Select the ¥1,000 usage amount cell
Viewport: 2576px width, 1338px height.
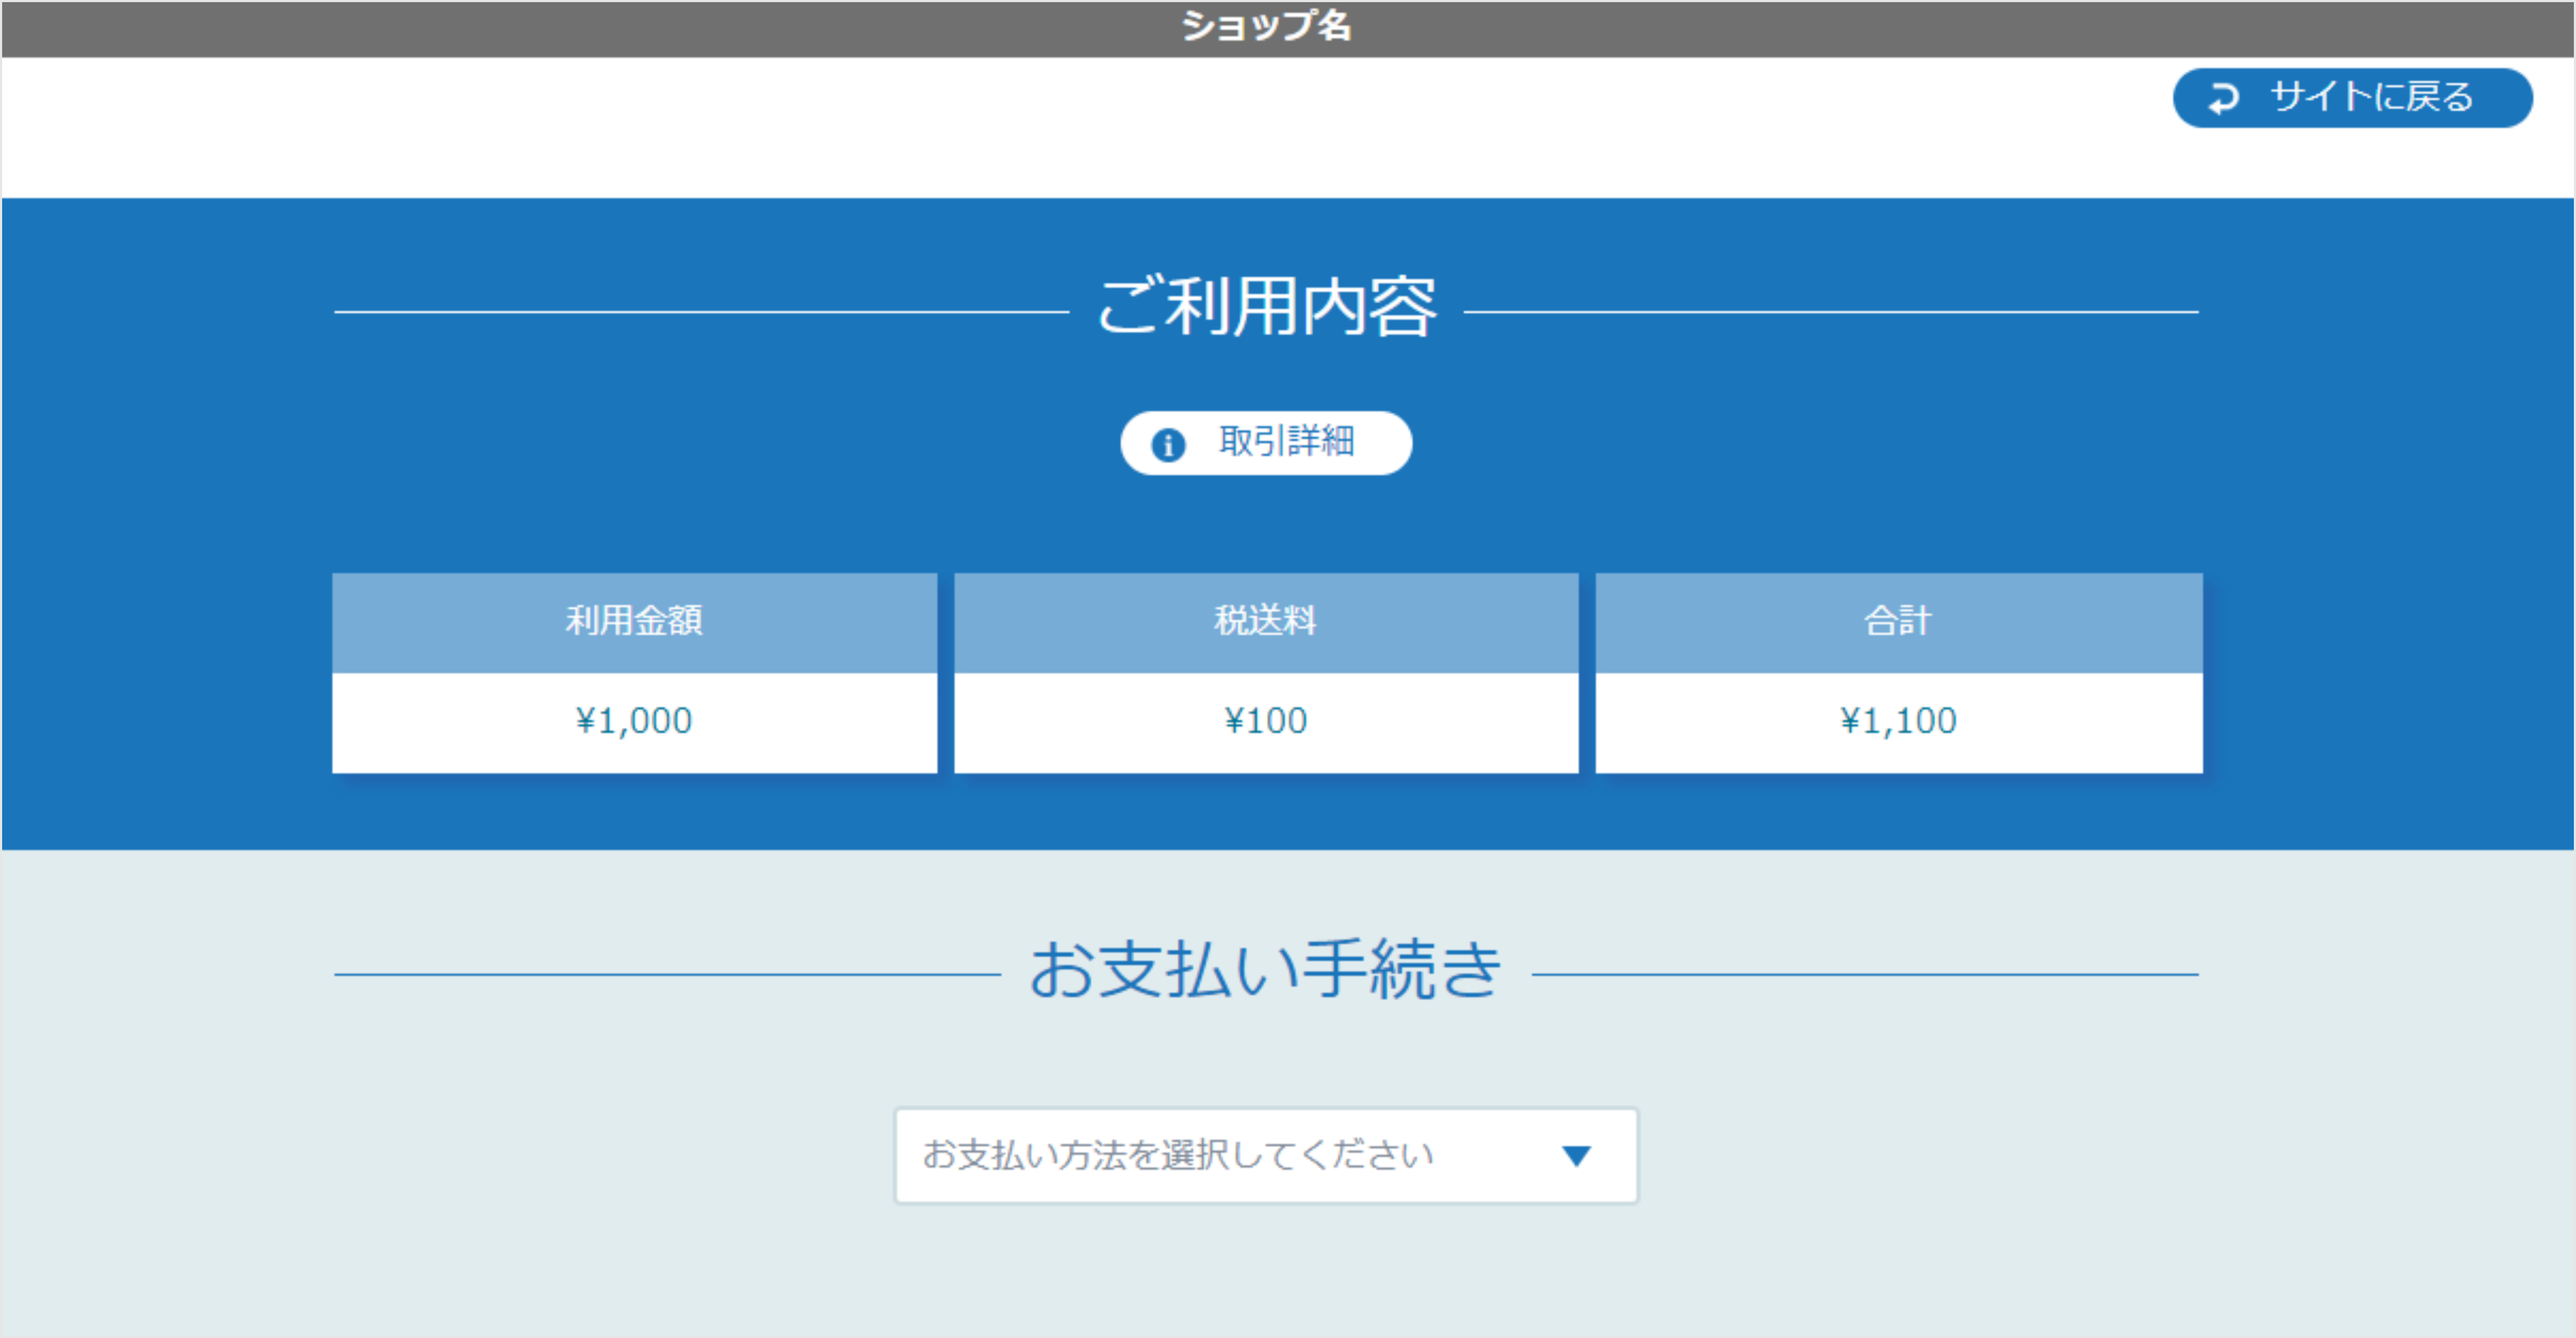634,719
